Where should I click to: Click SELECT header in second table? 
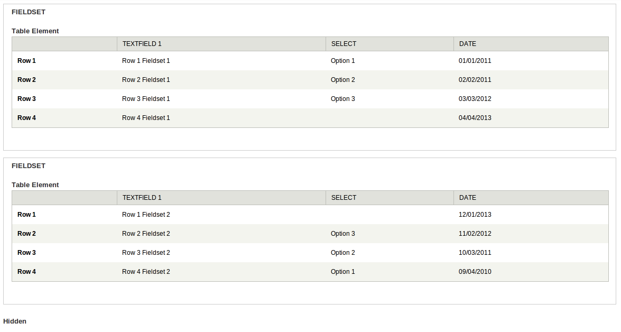390,198
